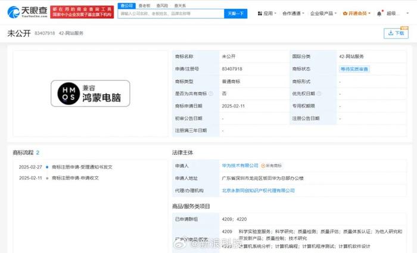This screenshot has height=253, width=417.
Task: Click the info icon beside 是否为共有商标
Action: (x=211, y=93)
